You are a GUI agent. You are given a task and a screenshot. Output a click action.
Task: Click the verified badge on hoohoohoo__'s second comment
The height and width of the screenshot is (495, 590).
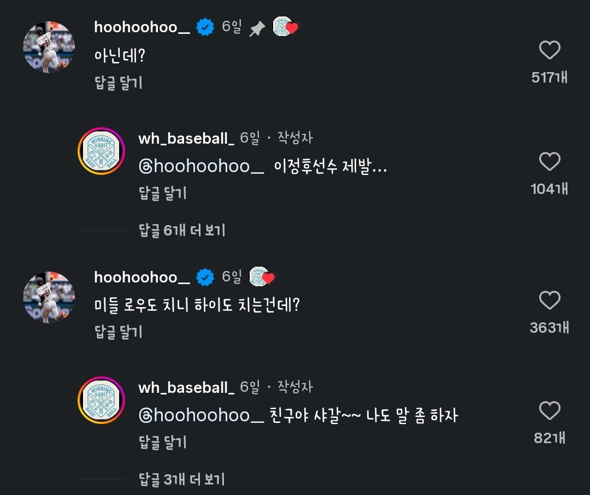[205, 278]
